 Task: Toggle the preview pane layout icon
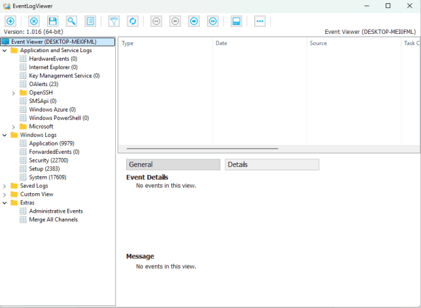point(236,21)
